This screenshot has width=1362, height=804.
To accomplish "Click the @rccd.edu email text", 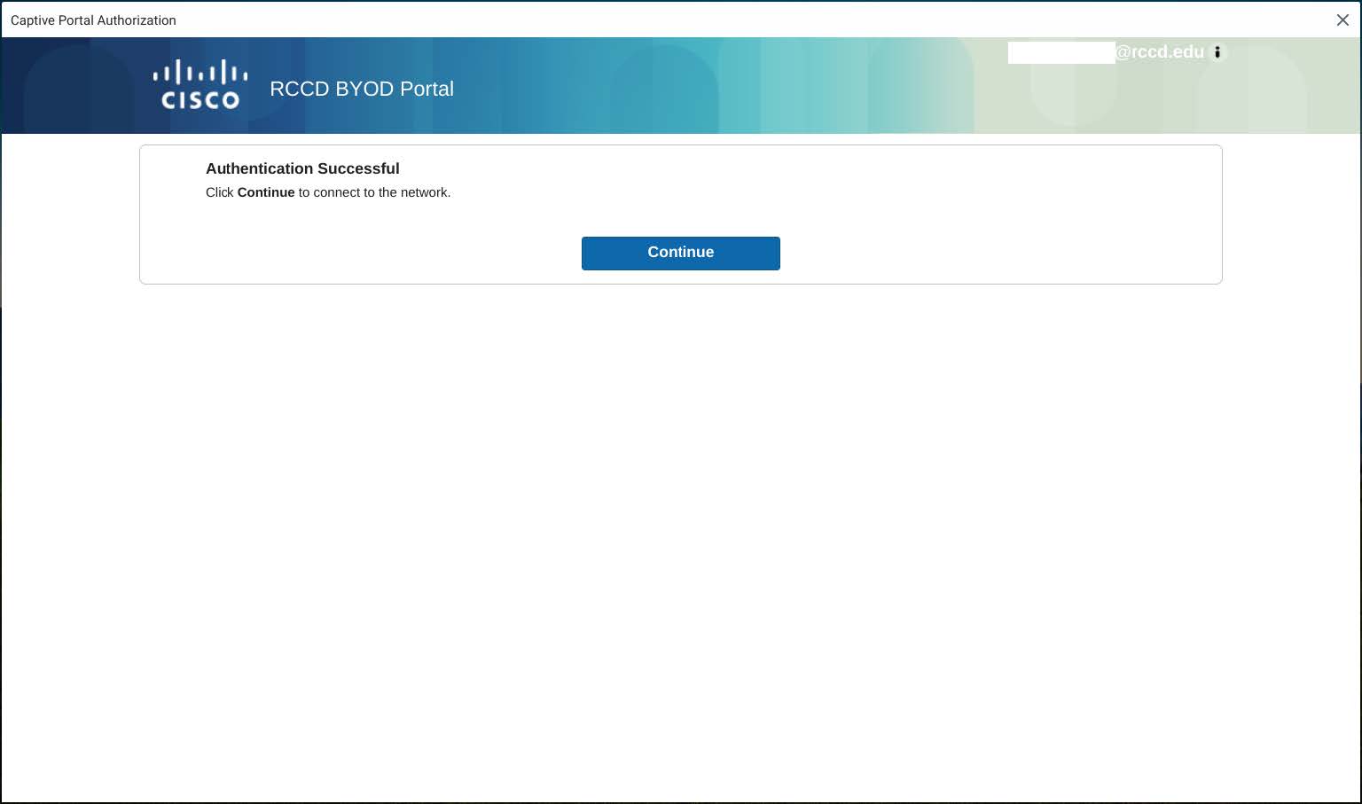I will (x=1161, y=51).
